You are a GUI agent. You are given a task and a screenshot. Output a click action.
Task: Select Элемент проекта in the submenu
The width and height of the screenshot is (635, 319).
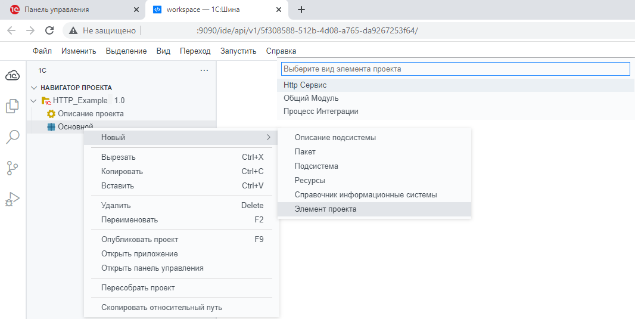click(x=325, y=209)
